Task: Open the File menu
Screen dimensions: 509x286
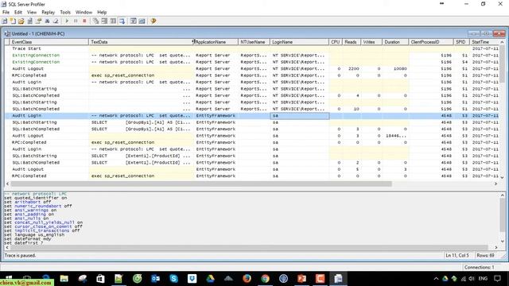Action: [x=6, y=13]
